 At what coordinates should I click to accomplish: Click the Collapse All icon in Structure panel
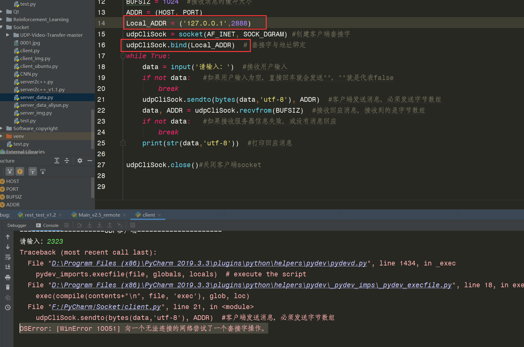[x=67, y=161]
